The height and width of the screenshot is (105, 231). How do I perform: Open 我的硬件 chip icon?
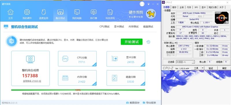(x=27, y=12)
